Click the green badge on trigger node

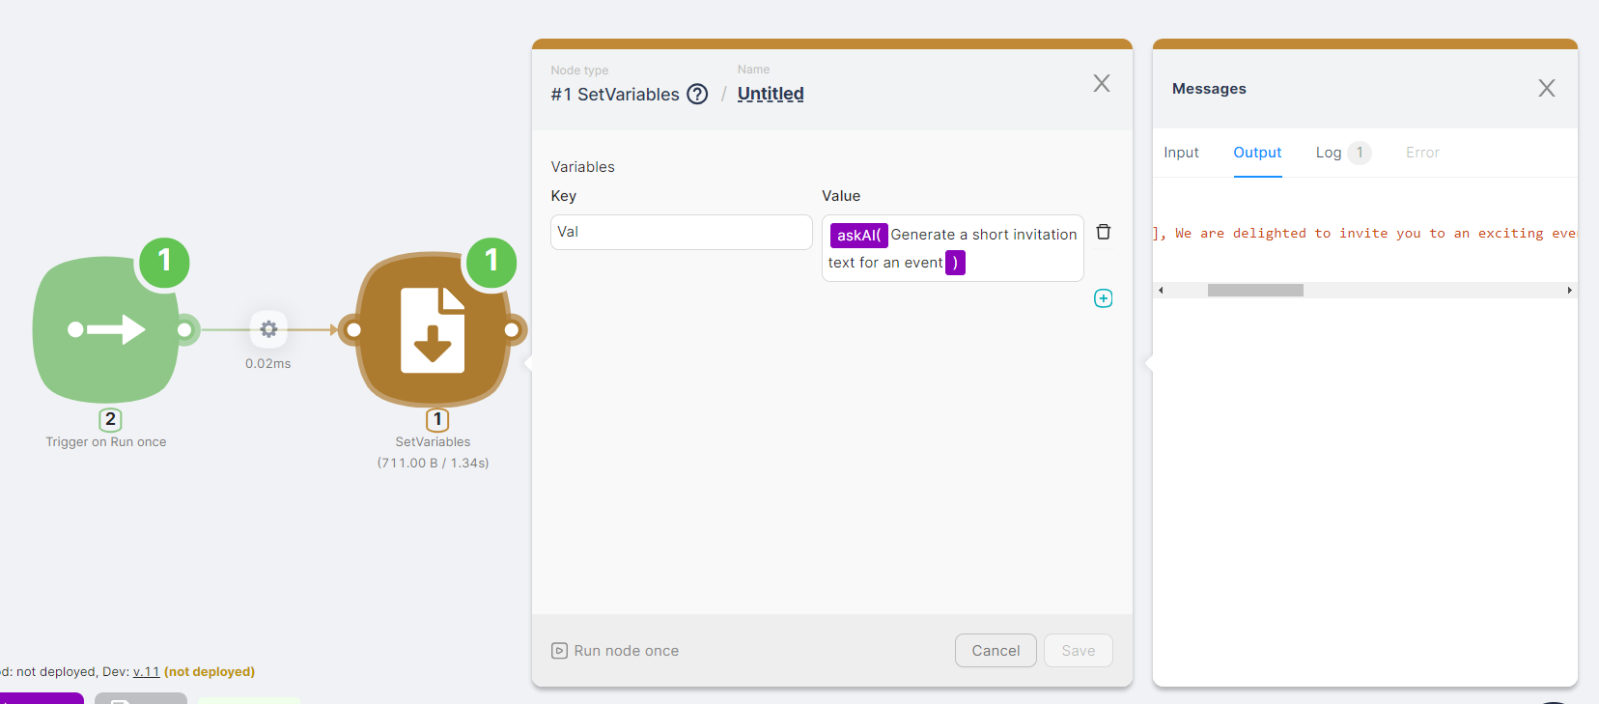pyautogui.click(x=164, y=261)
